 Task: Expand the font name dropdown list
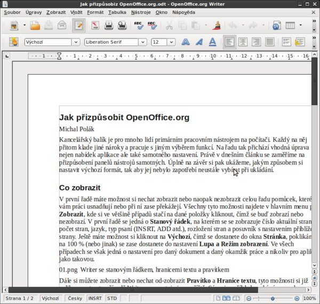142,42
